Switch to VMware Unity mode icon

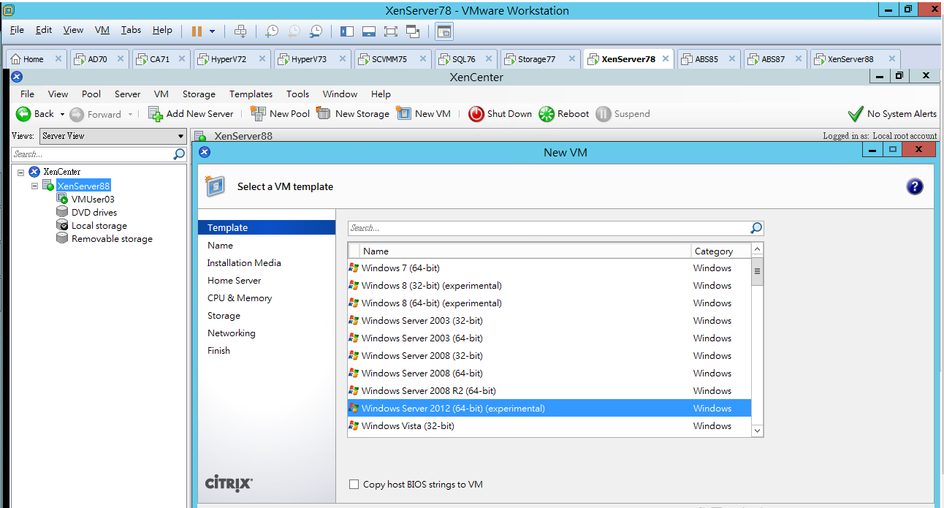(413, 31)
